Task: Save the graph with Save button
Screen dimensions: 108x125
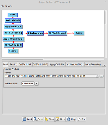Action: tap(38, 119)
